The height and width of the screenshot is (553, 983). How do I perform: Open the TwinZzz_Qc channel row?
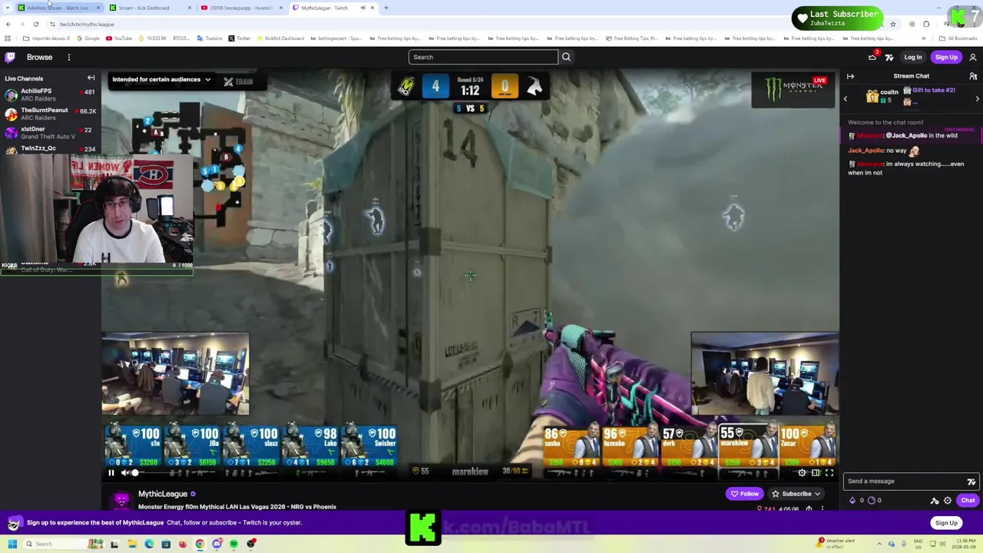pyautogui.click(x=49, y=148)
